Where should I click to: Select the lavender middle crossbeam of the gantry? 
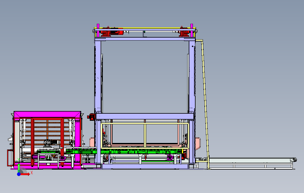[x=145, y=116]
